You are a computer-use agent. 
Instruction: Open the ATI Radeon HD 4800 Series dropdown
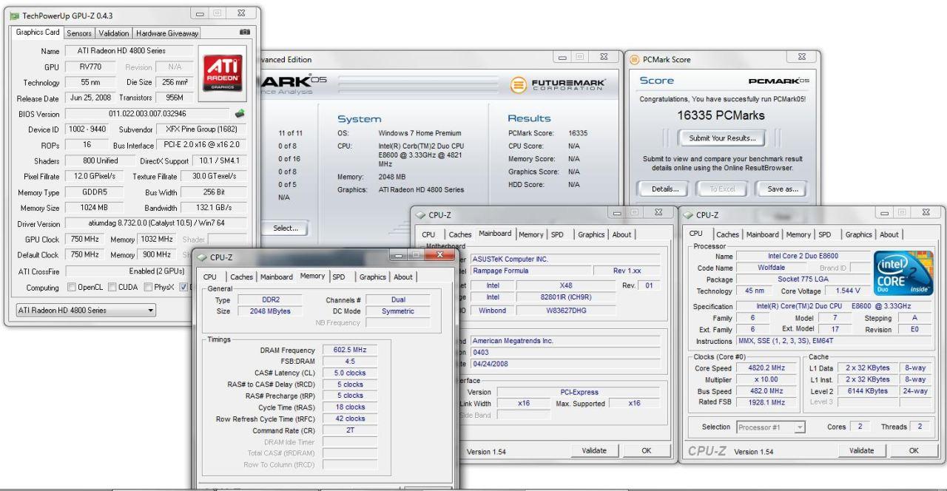(x=86, y=311)
